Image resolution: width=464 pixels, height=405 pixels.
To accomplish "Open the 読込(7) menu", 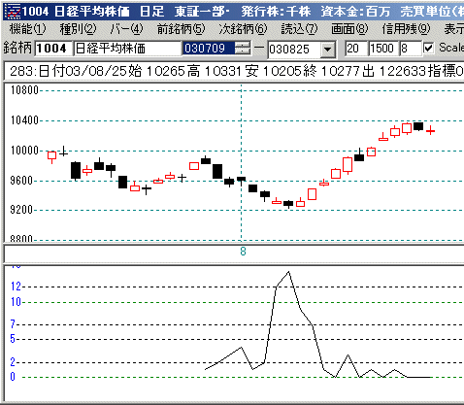I will pyautogui.click(x=299, y=29).
